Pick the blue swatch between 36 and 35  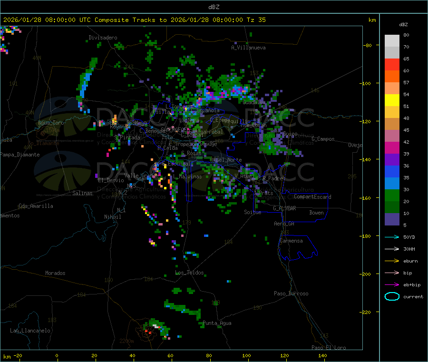click(x=392, y=171)
